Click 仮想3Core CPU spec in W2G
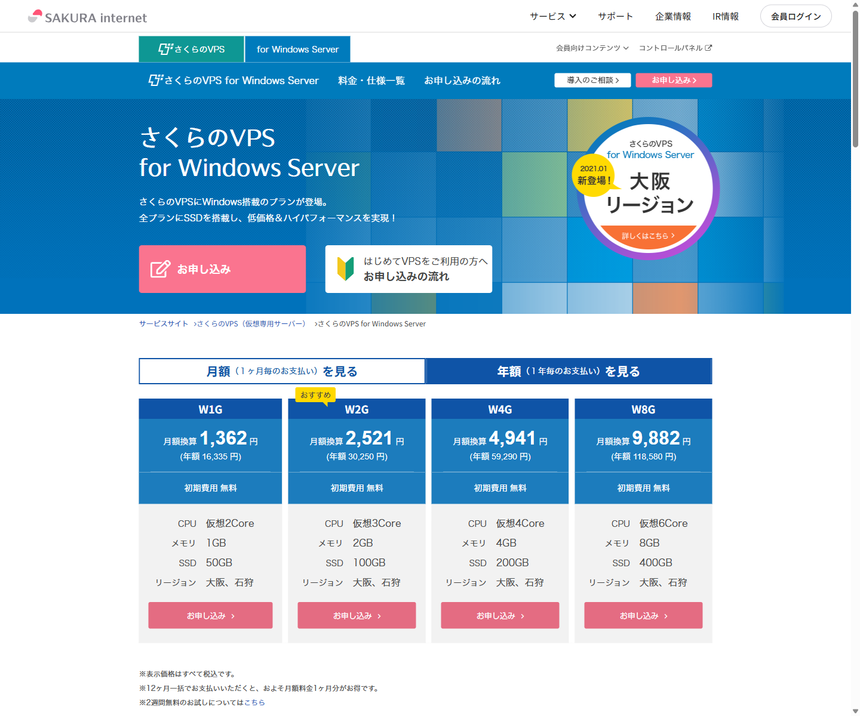This screenshot has height=716, width=860. pos(377,523)
